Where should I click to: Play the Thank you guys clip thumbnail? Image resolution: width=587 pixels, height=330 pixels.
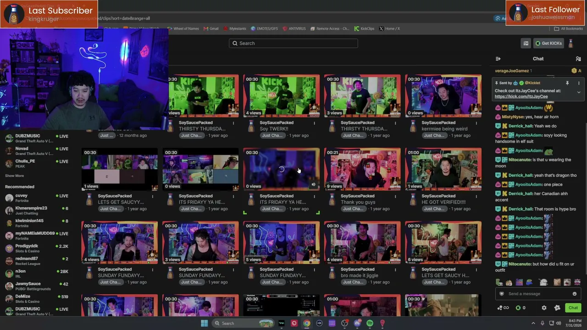[x=362, y=169]
